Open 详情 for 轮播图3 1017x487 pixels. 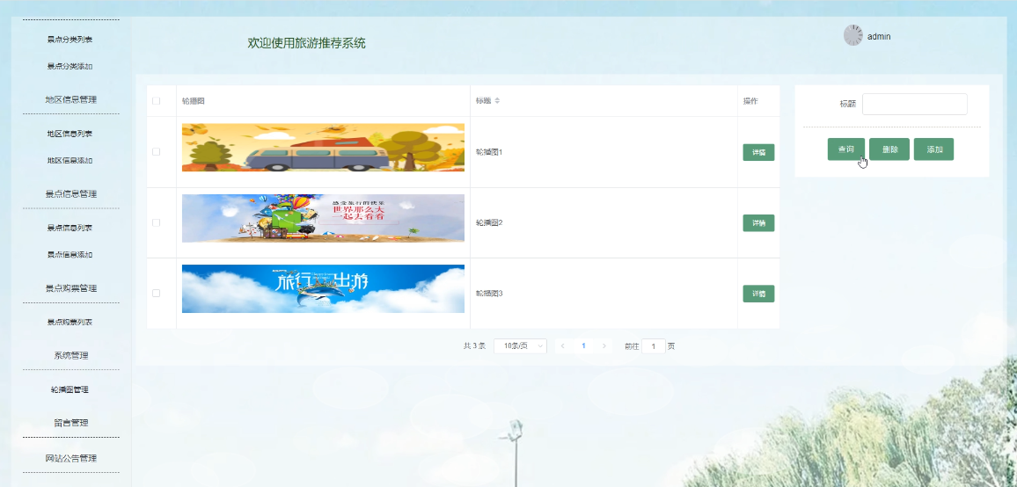point(758,294)
